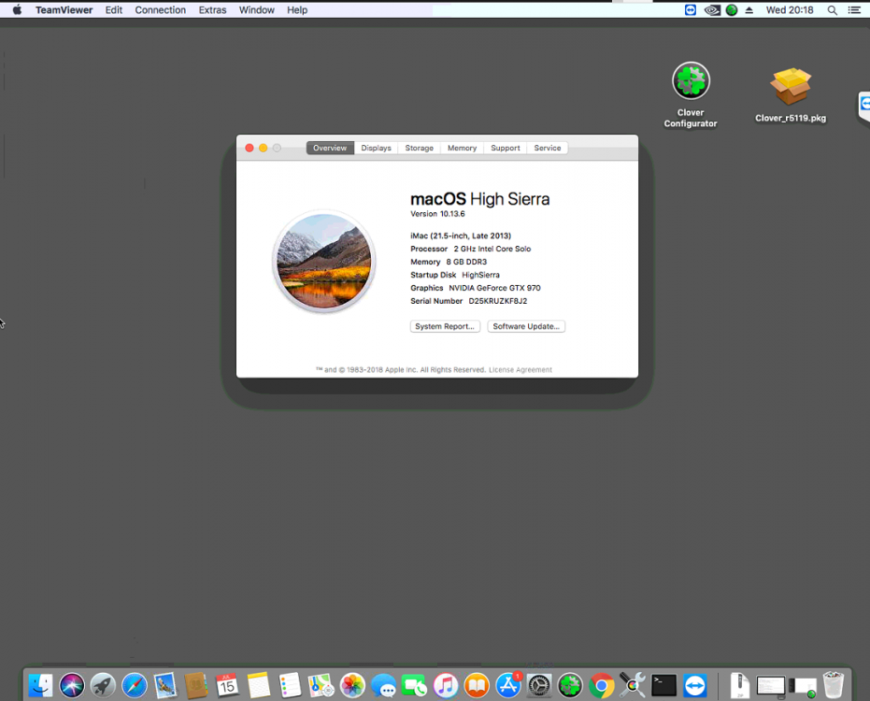Open the Trash in Dock
Viewport: 870px width, 701px height.
[x=834, y=685]
